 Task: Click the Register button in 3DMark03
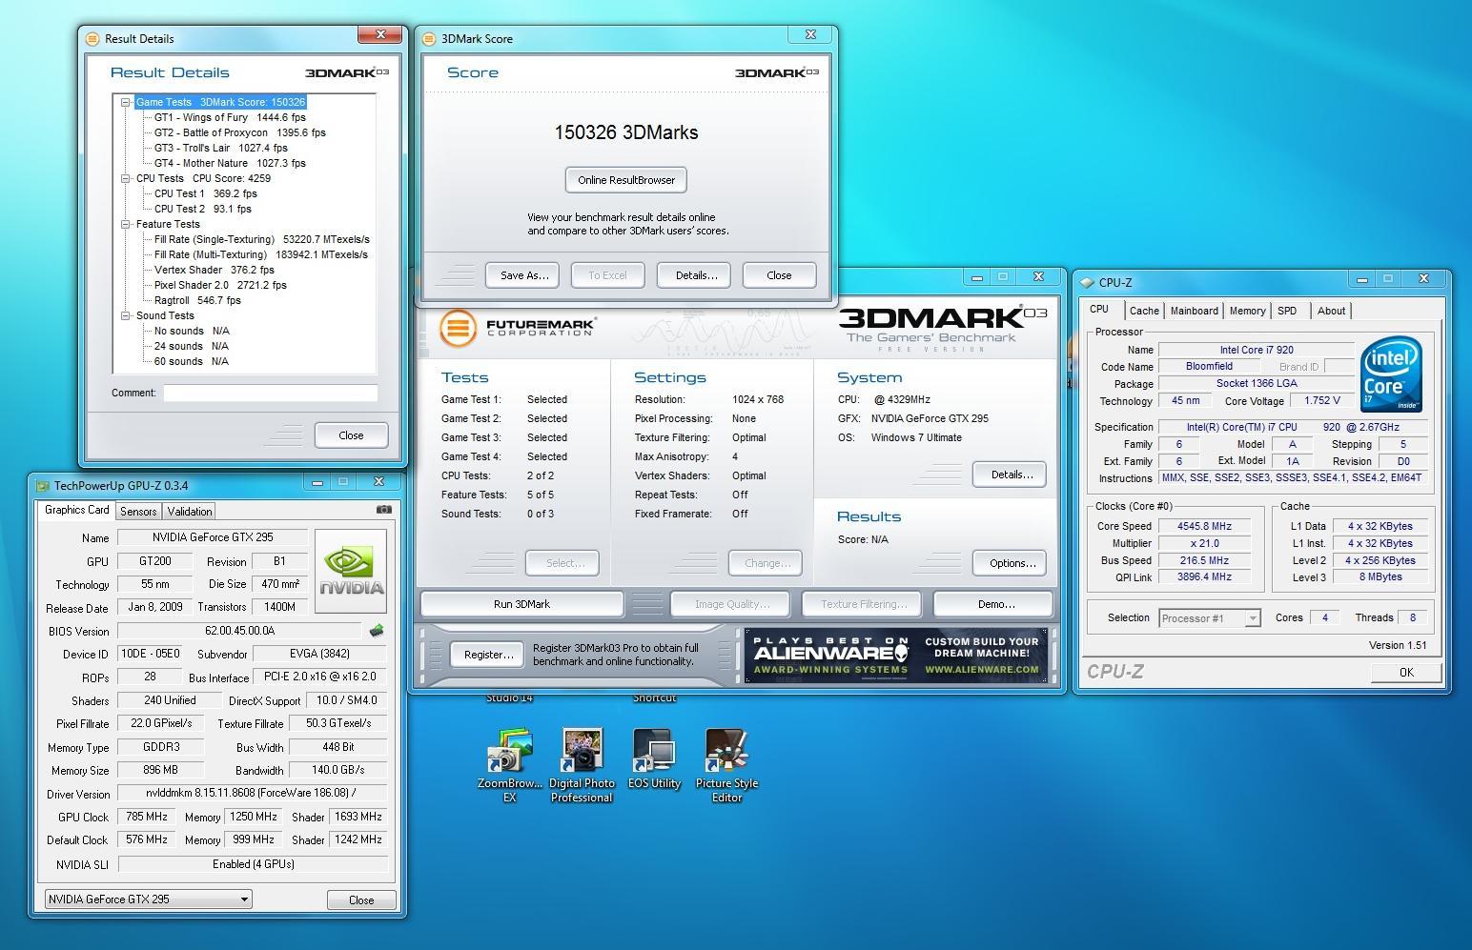click(487, 655)
